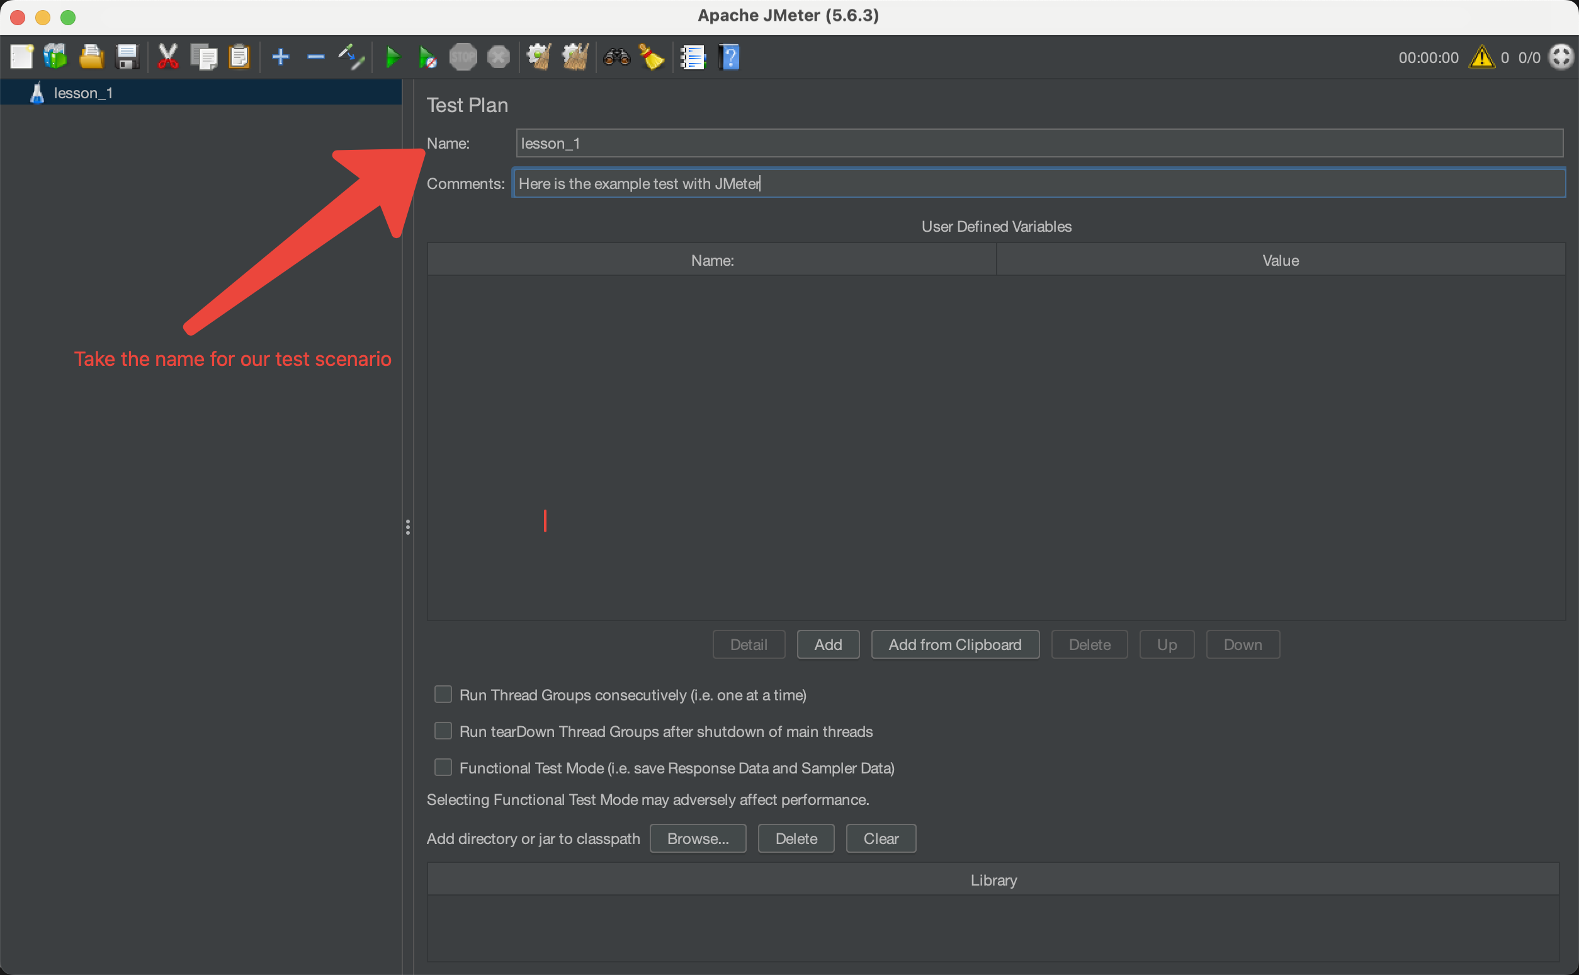Viewport: 1579px width, 975px height.
Task: Click the classpath Clear button
Action: [x=881, y=838]
